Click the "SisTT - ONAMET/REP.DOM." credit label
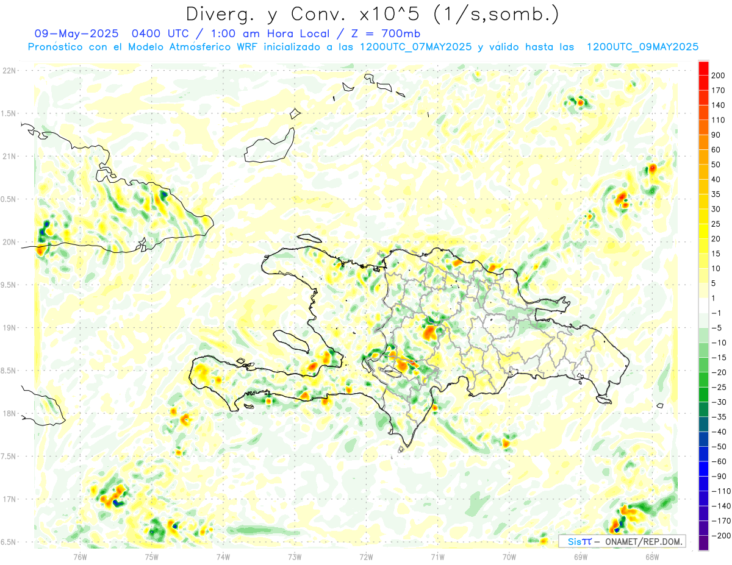The height and width of the screenshot is (565, 732). (622, 541)
